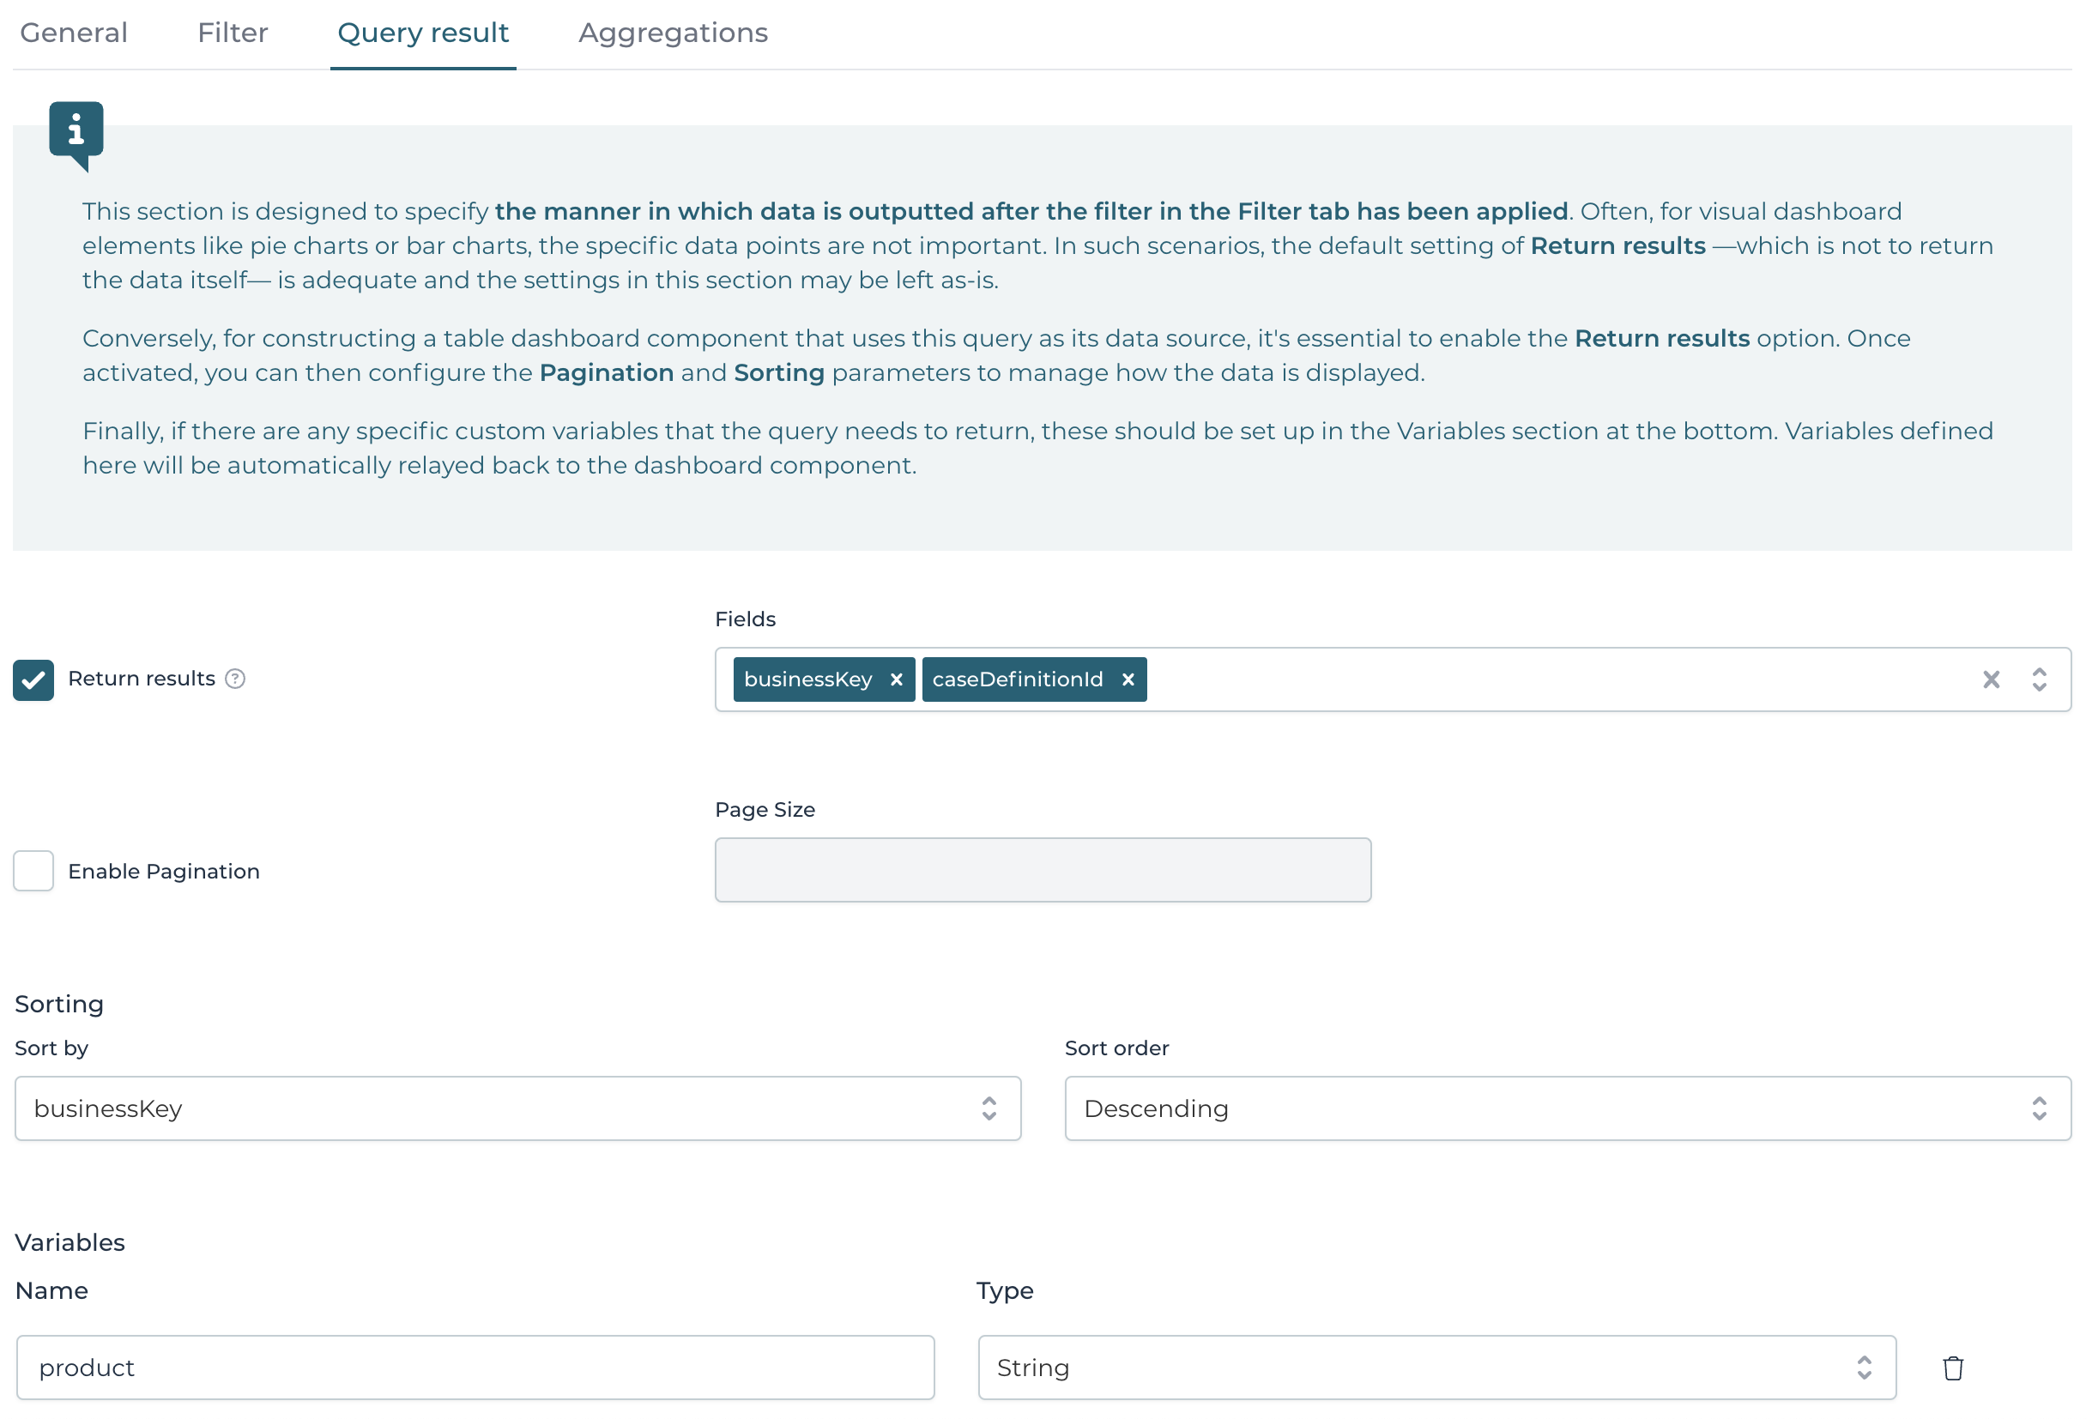
Task: Click the help icon beside Return results
Action: point(236,679)
